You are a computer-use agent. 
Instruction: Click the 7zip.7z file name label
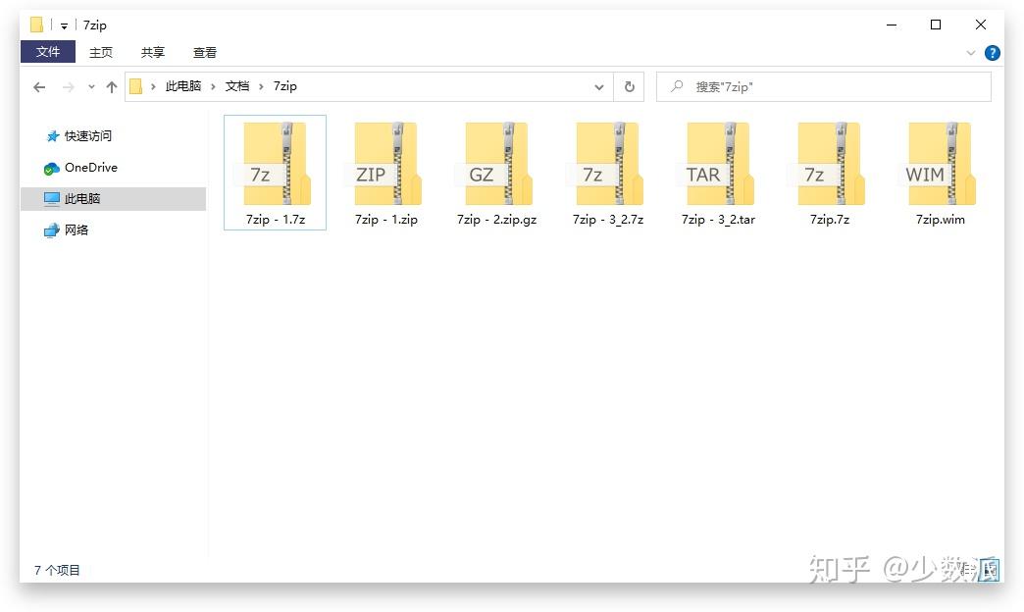pyautogui.click(x=830, y=220)
